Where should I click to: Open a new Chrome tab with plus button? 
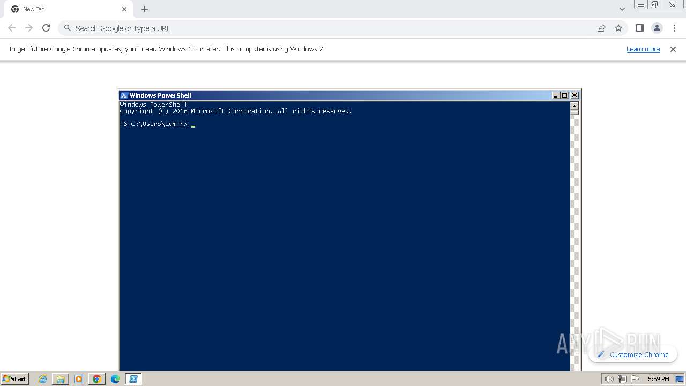click(x=145, y=9)
